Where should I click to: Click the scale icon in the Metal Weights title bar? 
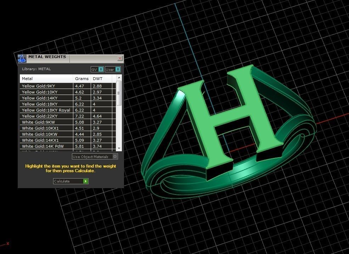[21, 58]
